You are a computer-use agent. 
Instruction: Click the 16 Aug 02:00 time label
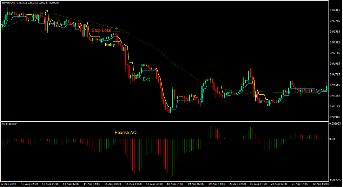pos(154,184)
